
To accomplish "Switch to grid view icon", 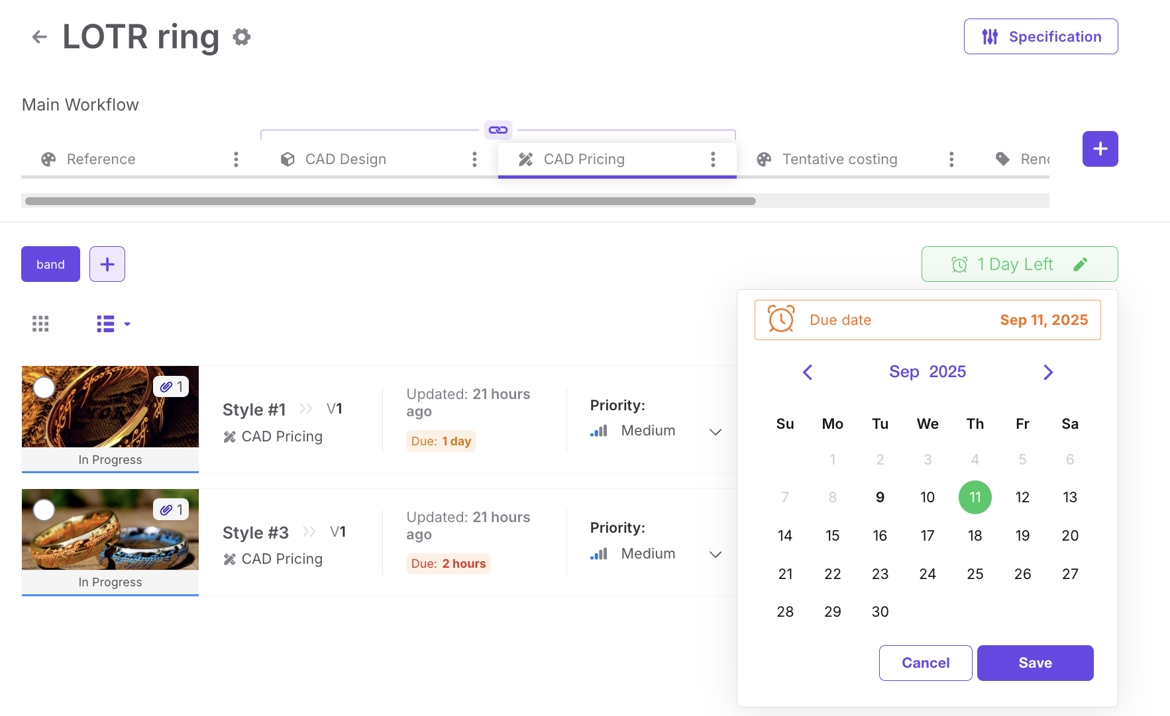I will pyautogui.click(x=40, y=324).
